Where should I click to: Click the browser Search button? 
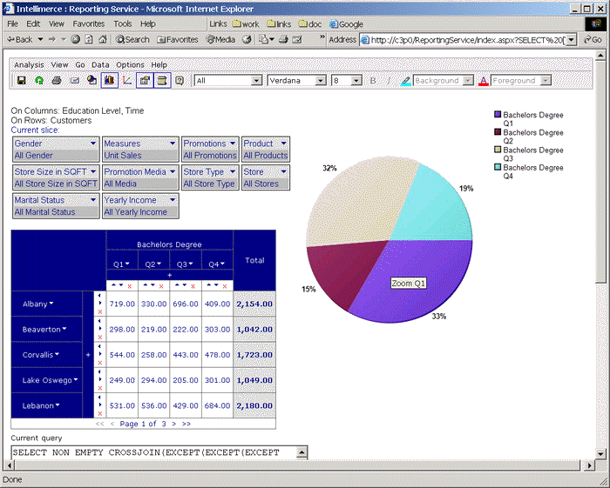[x=132, y=39]
